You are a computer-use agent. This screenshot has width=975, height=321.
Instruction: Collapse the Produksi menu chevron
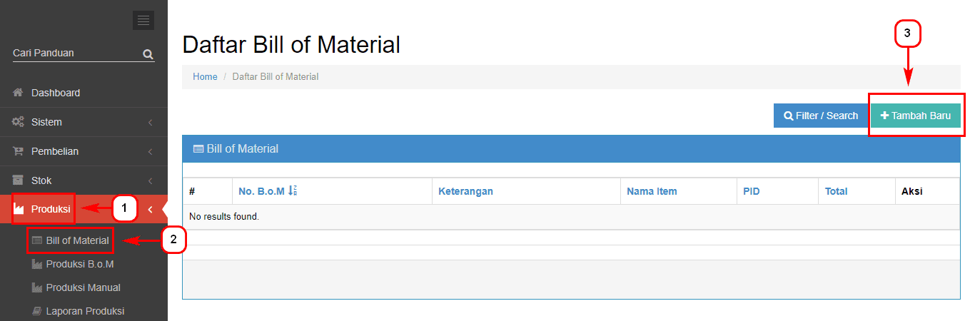tap(150, 210)
